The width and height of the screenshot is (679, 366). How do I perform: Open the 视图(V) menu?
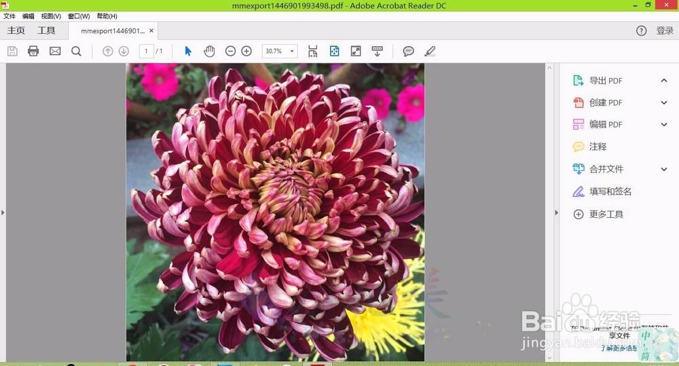point(51,16)
